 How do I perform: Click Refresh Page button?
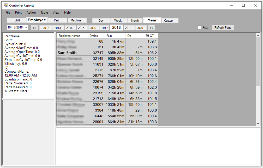(223, 28)
